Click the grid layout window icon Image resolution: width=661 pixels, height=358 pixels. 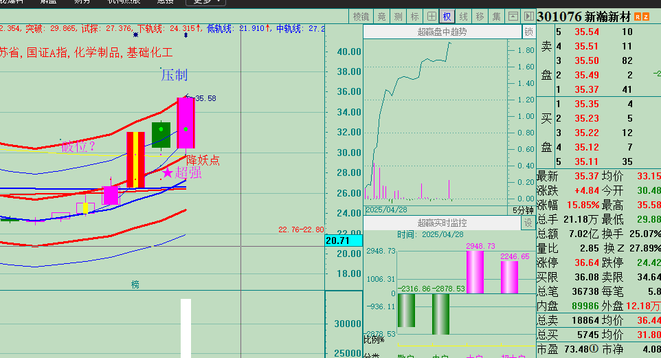pyautogui.click(x=431, y=16)
